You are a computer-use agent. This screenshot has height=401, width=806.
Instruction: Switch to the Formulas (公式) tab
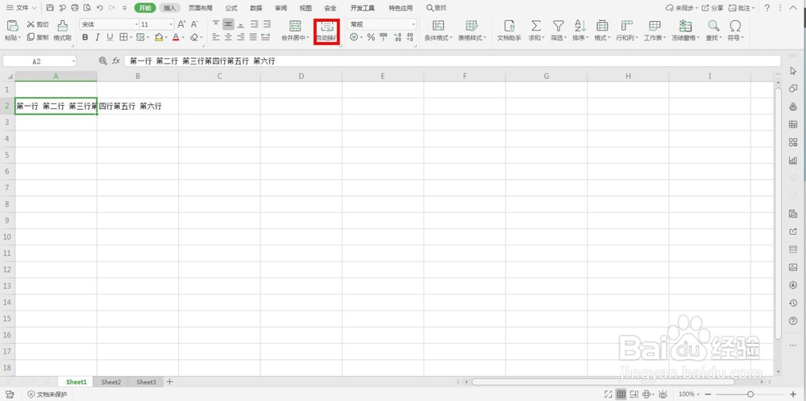pos(231,8)
